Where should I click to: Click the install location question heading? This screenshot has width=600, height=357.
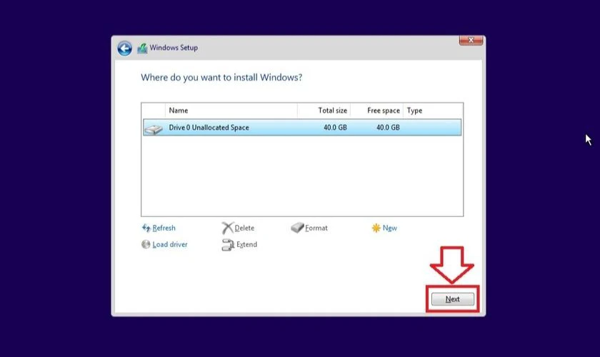(x=221, y=78)
